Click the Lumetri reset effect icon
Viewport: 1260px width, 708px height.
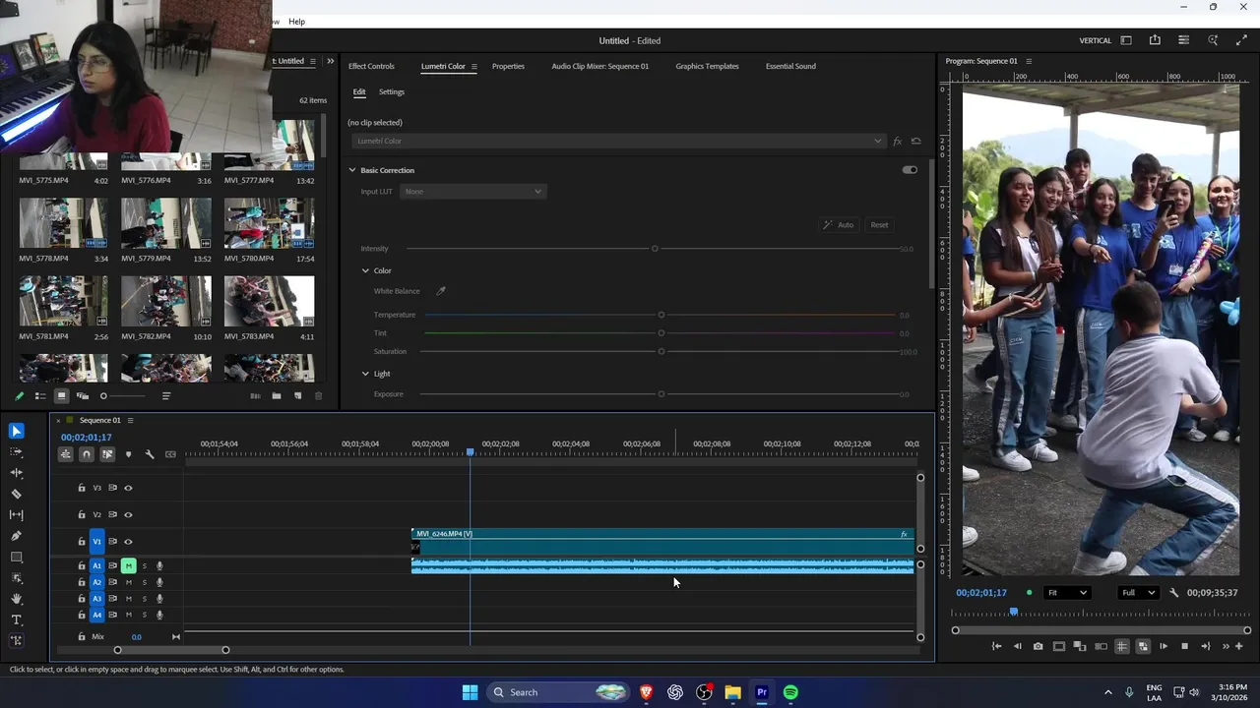(x=915, y=141)
